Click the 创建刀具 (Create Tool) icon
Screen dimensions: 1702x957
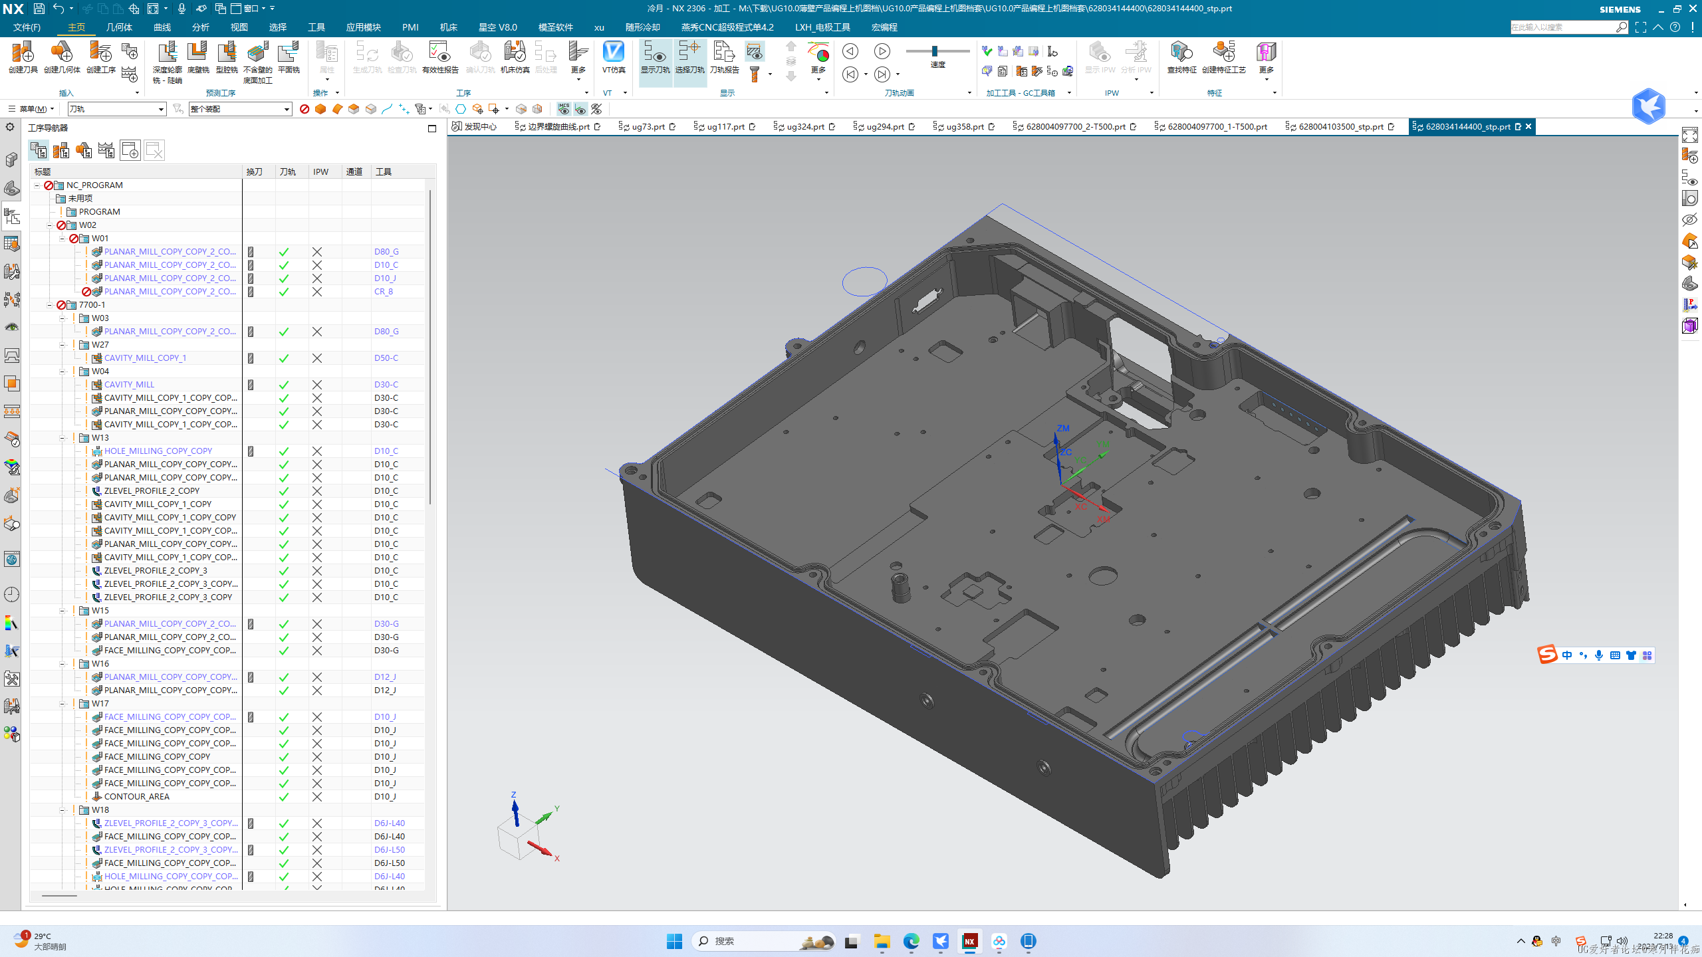coord(23,57)
